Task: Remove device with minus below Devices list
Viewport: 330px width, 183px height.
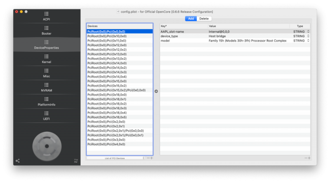Action: coord(148,158)
